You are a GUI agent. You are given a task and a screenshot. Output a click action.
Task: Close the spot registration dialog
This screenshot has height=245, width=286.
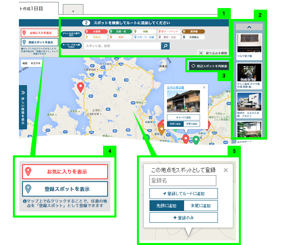226,170
